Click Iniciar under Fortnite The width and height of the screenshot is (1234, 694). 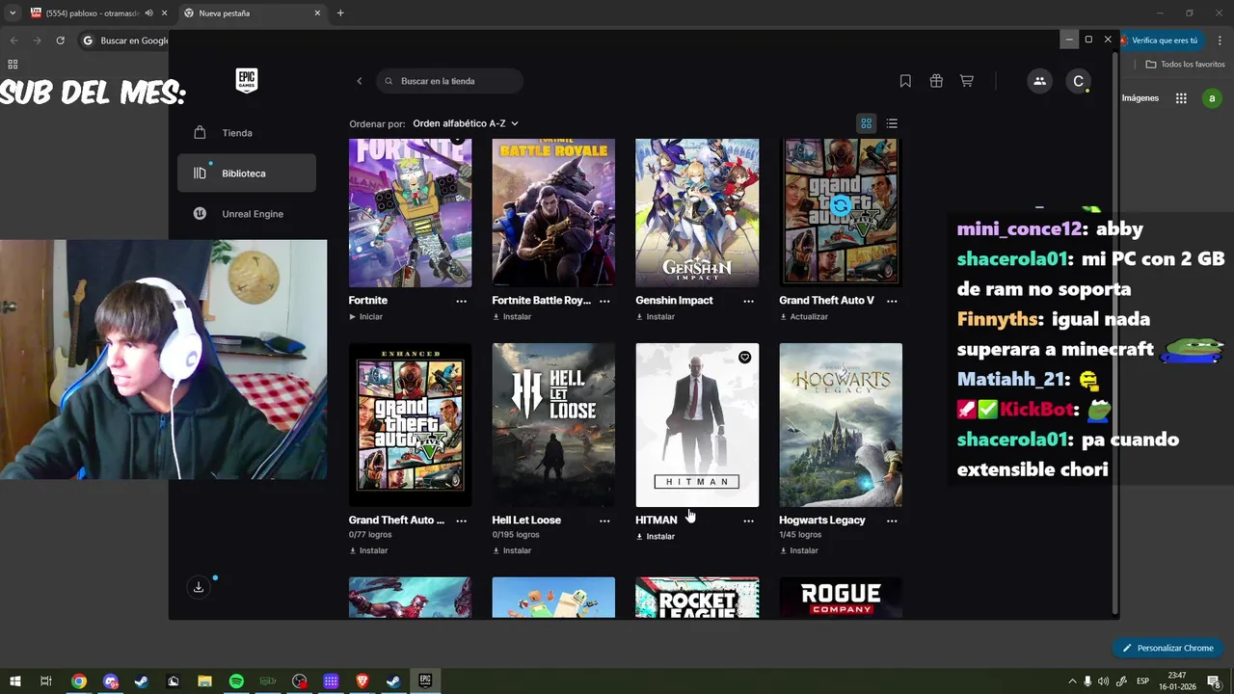point(366,316)
